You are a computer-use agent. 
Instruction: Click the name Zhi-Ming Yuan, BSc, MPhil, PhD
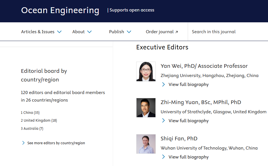pyautogui.click(x=201, y=102)
